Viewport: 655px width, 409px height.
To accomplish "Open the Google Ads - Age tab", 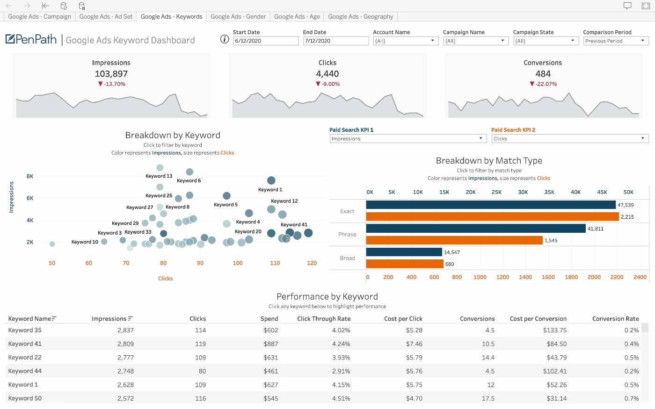I will point(297,16).
